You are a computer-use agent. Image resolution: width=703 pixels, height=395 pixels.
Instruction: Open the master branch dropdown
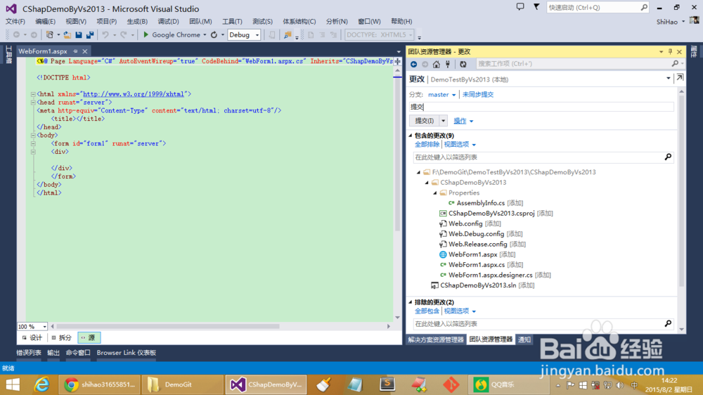[x=441, y=95]
